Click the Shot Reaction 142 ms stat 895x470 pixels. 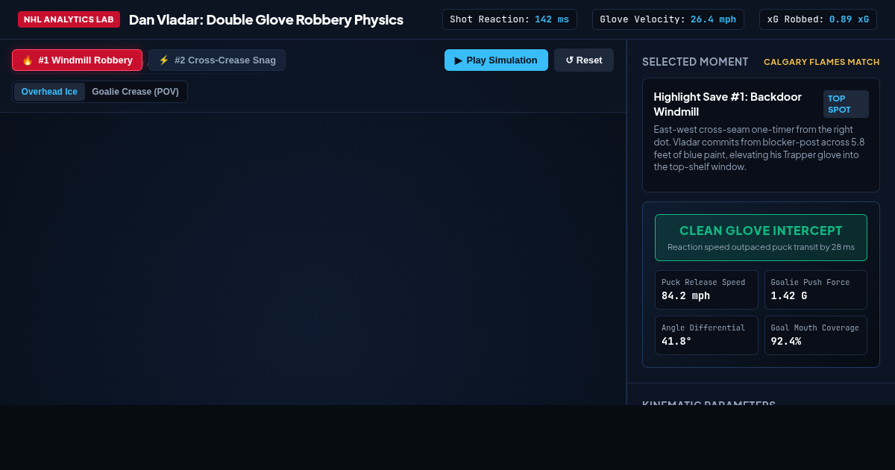pos(509,19)
